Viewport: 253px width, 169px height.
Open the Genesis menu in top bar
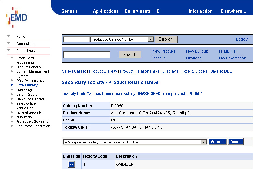[69, 11]
